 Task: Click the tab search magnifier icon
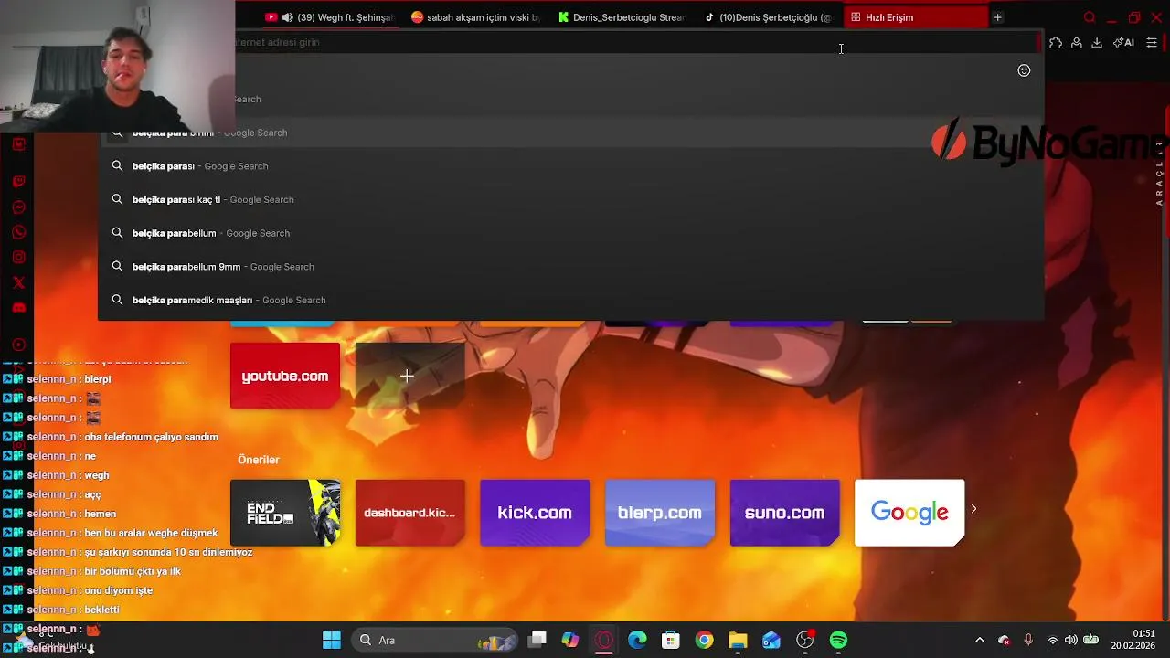(x=1089, y=17)
